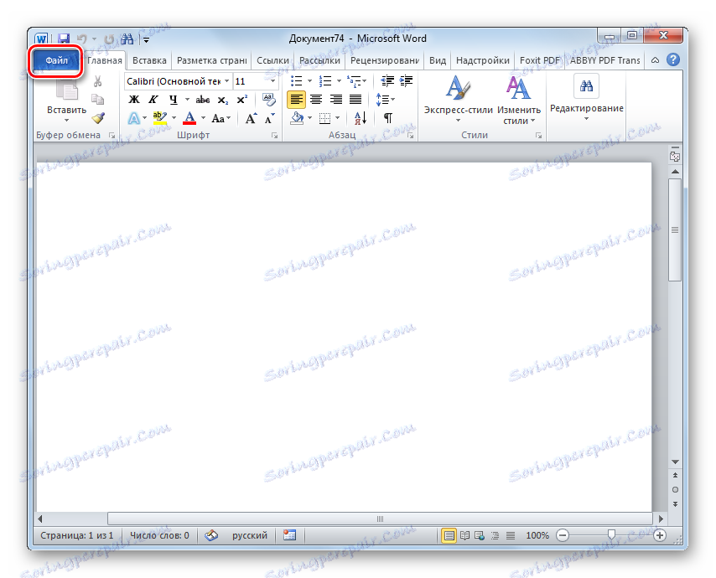Decrease font size with the smaller A button
Image resolution: width=716 pixels, height=578 pixels.
click(269, 119)
